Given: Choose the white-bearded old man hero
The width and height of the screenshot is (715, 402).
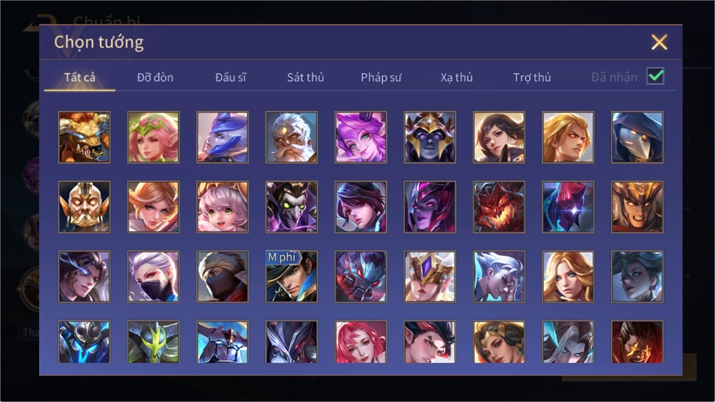Looking at the screenshot, I should click(x=292, y=137).
